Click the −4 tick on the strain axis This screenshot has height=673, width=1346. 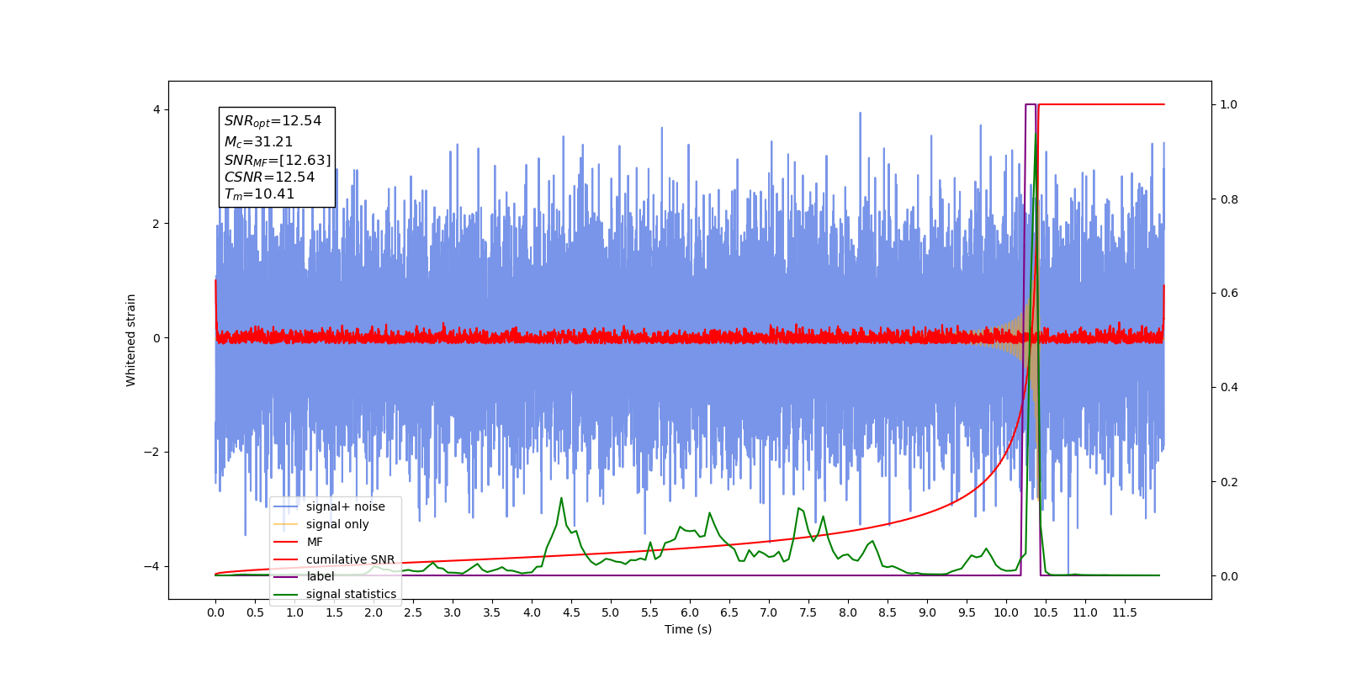click(x=153, y=566)
